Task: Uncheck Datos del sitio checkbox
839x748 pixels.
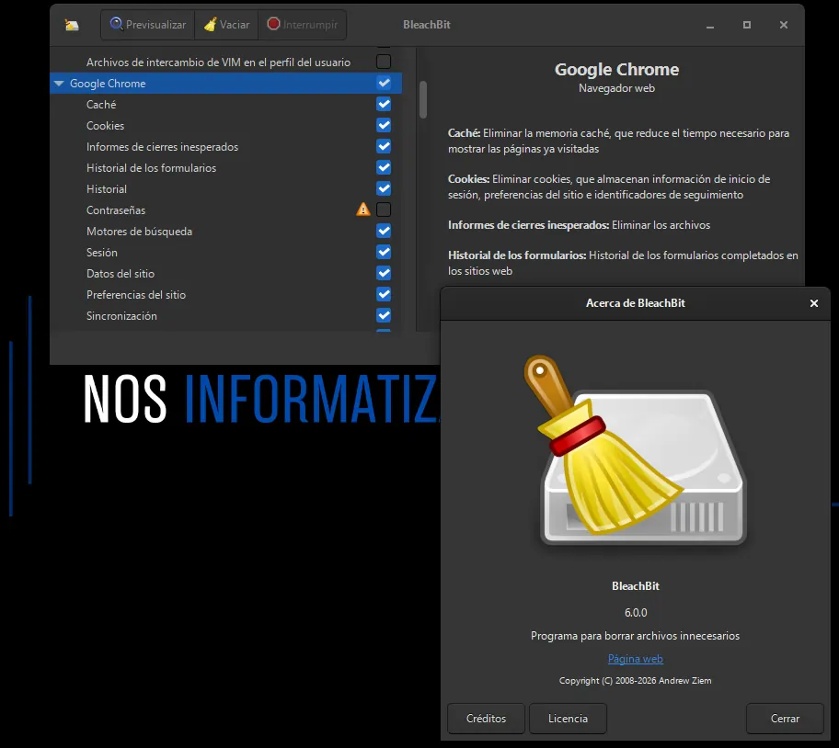Action: point(384,273)
